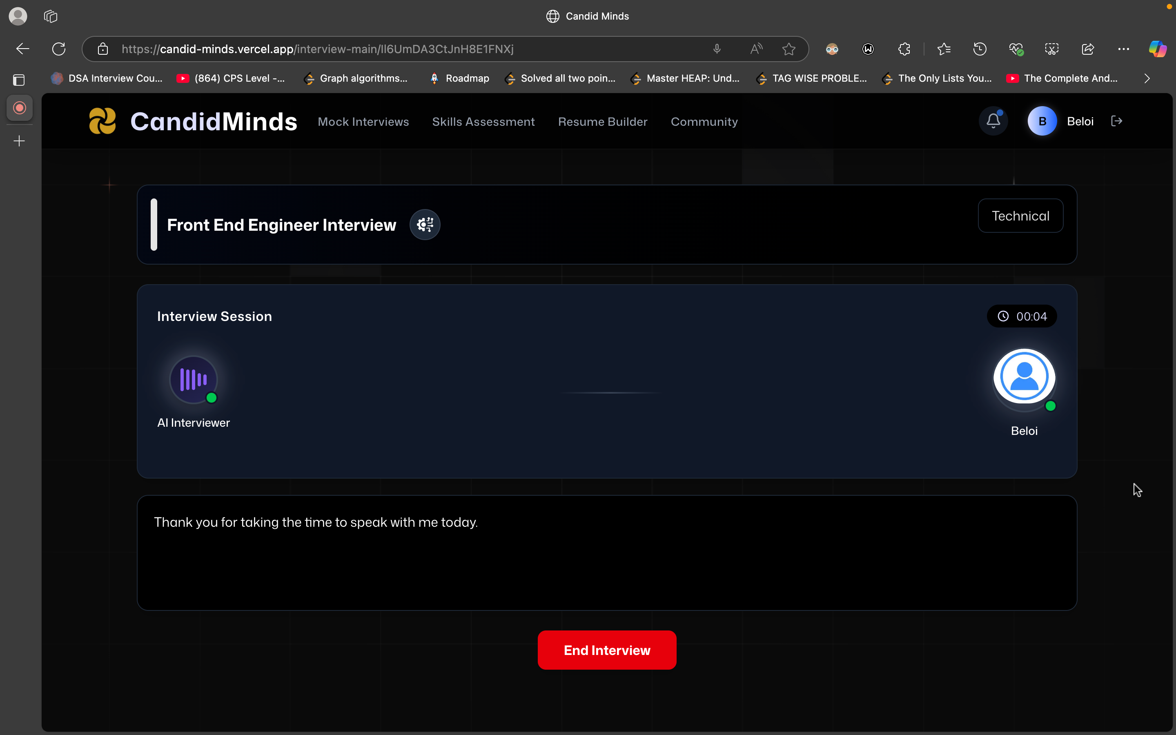Toggle favorite star in address bar
The height and width of the screenshot is (735, 1176).
789,49
